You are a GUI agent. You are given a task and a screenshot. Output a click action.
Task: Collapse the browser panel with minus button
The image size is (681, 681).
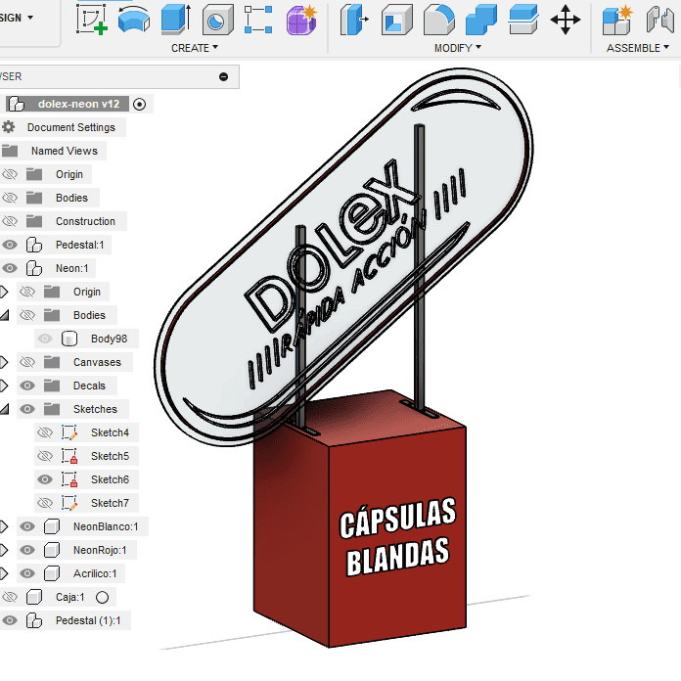click(x=223, y=76)
